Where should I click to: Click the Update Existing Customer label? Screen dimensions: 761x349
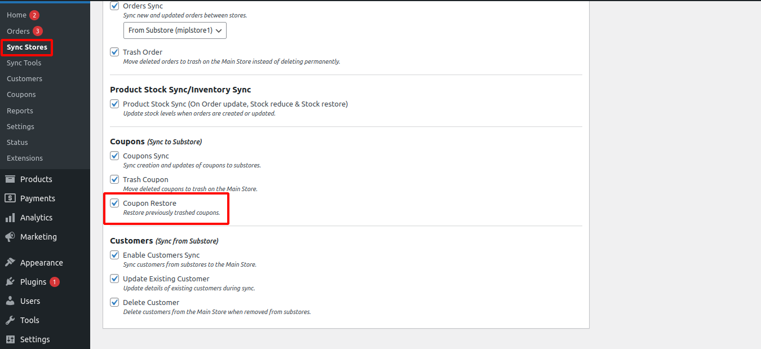(166, 279)
